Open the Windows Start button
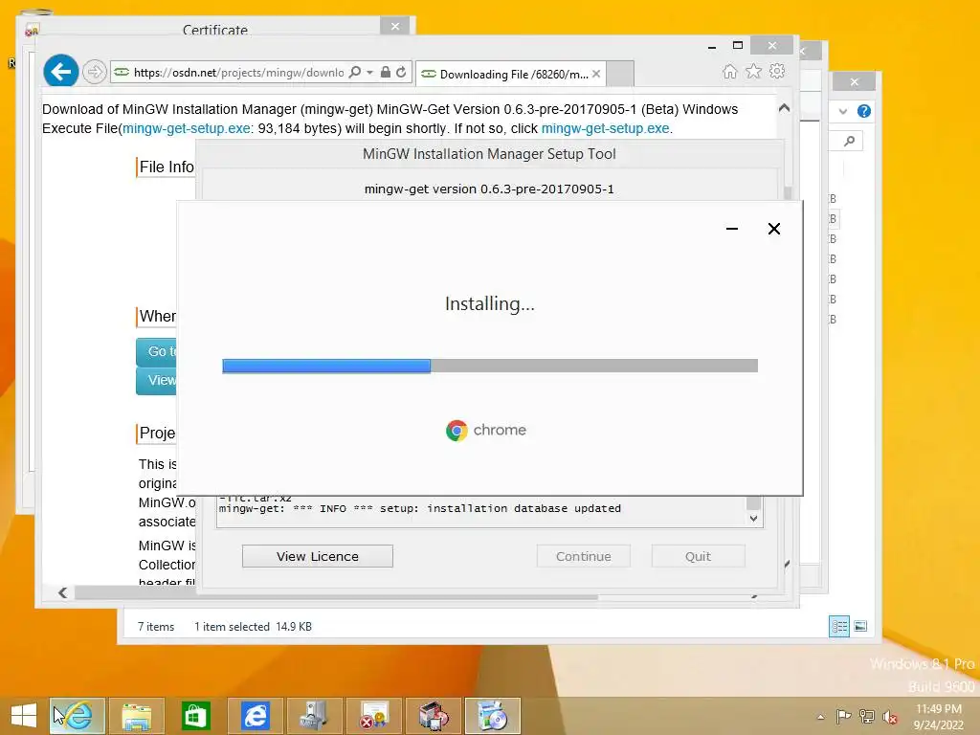Image resolution: width=980 pixels, height=735 pixels. tap(24, 716)
